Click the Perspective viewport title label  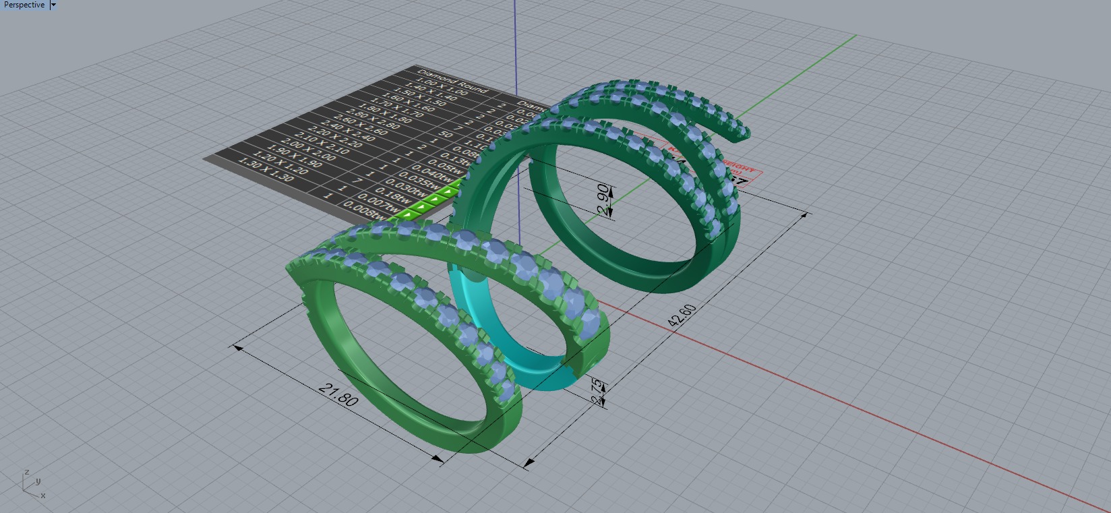(x=24, y=5)
